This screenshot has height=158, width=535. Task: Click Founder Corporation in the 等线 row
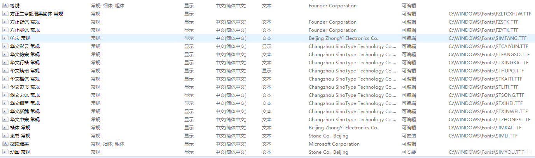332,6
